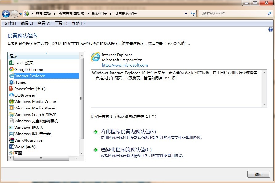275x183 pixels.
Task: Click the program list horizontal scrollbar thumb
Action: point(41,158)
